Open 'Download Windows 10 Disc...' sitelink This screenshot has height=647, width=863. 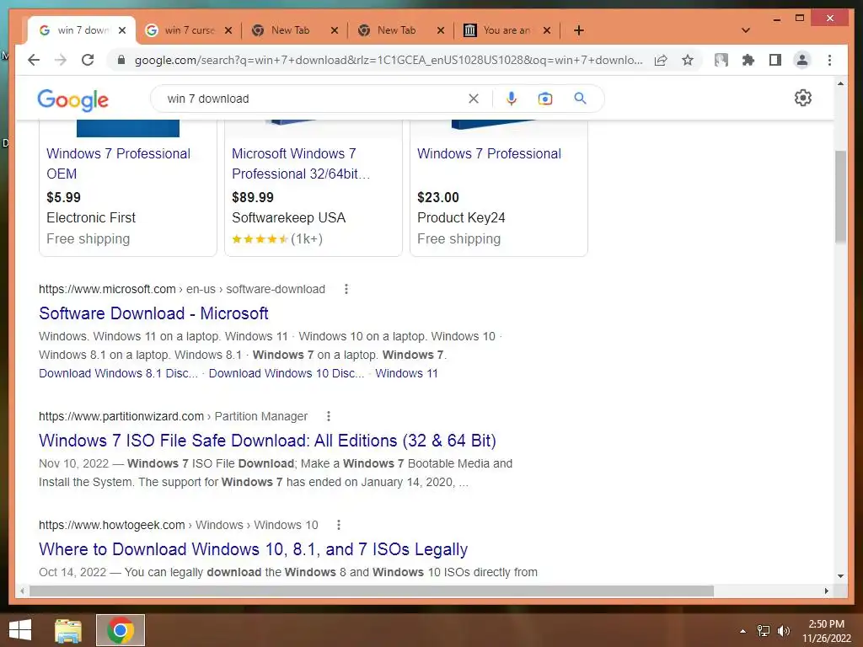point(287,373)
